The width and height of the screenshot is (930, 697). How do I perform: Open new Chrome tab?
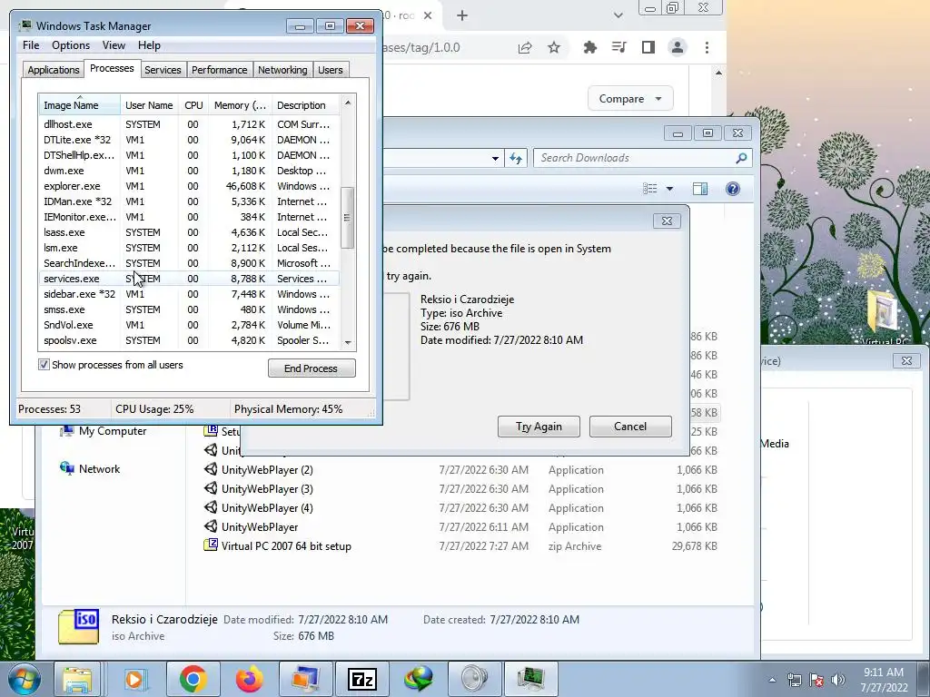[x=462, y=16]
